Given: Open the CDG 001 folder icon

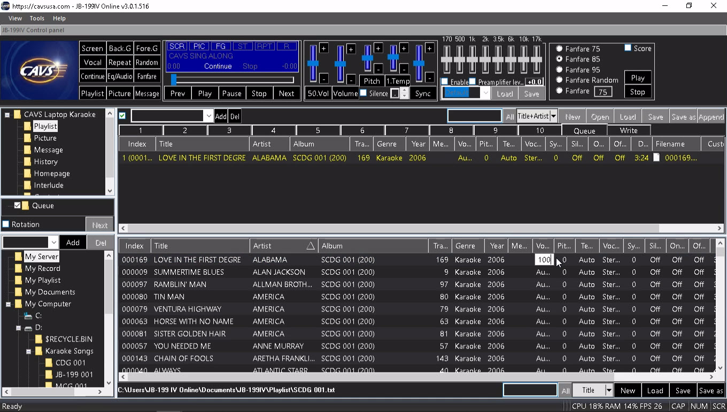Looking at the screenshot, I should click(49, 362).
